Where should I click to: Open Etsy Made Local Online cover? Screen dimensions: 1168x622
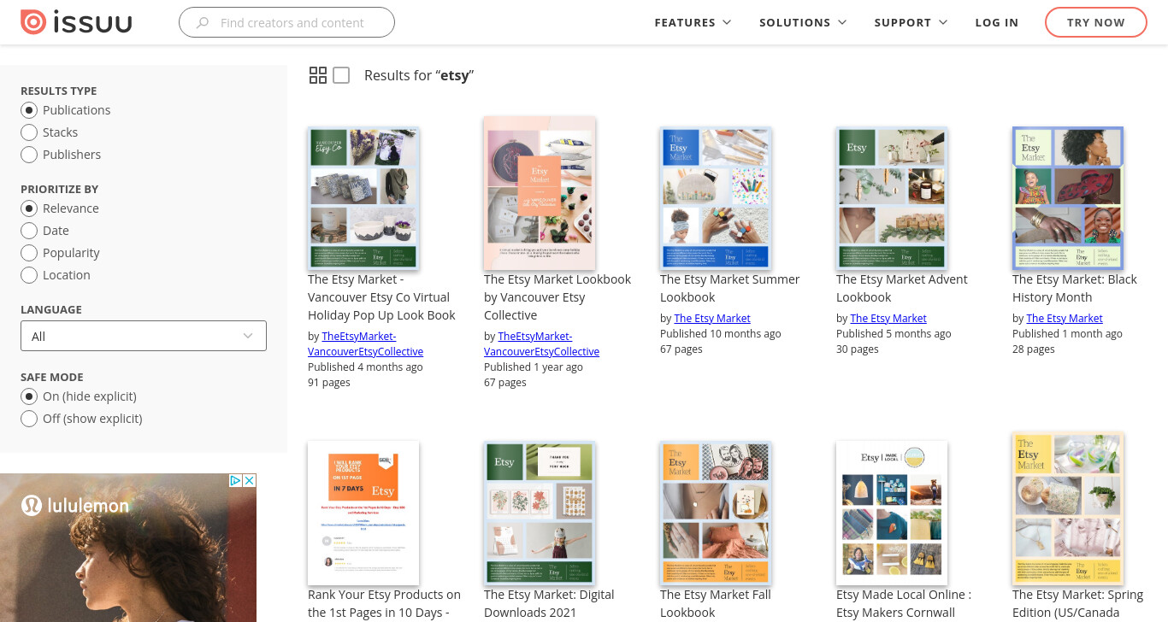(x=892, y=513)
